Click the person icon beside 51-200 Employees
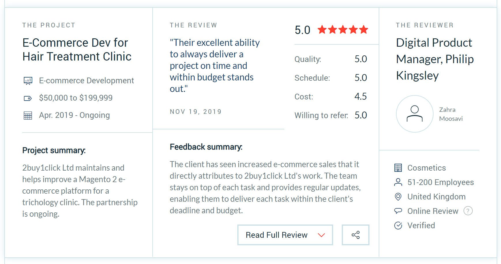 398,182
